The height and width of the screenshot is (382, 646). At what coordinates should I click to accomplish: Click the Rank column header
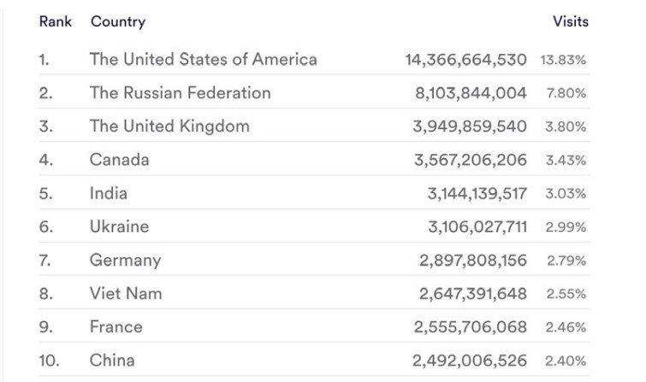[56, 21]
